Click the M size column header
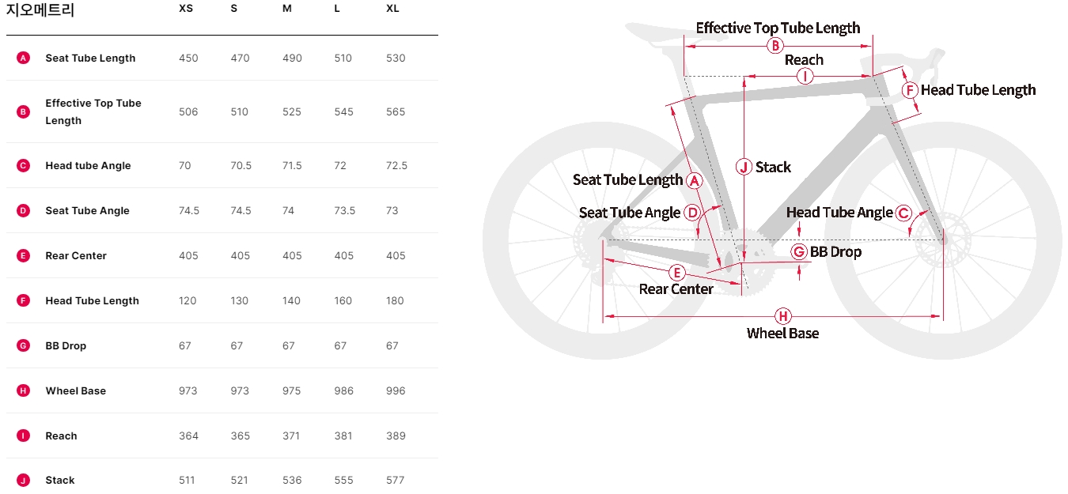 coord(286,8)
